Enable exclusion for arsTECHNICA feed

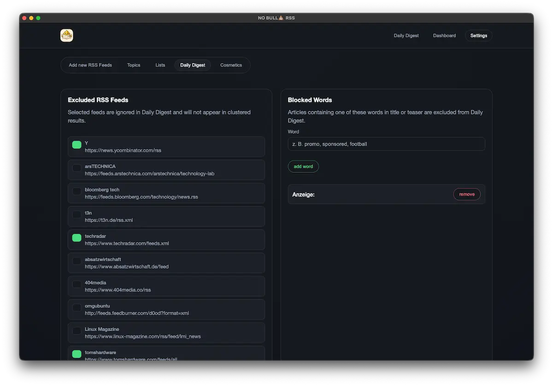(x=76, y=168)
